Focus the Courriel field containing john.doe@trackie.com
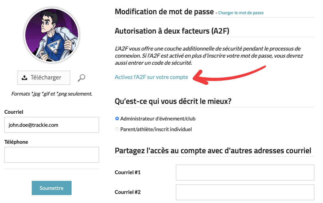The width and height of the screenshot is (323, 203). 52,125
